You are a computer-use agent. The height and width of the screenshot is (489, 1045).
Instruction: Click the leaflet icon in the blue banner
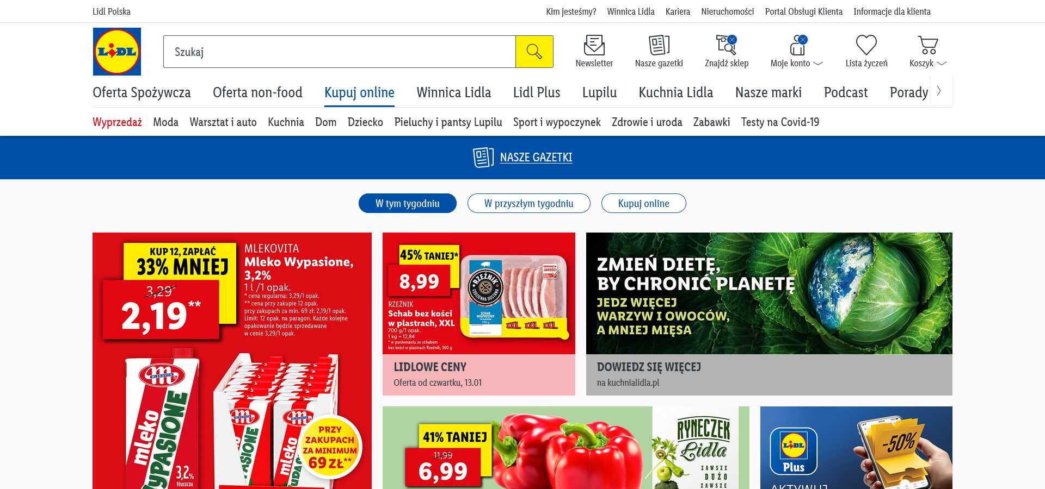click(483, 158)
